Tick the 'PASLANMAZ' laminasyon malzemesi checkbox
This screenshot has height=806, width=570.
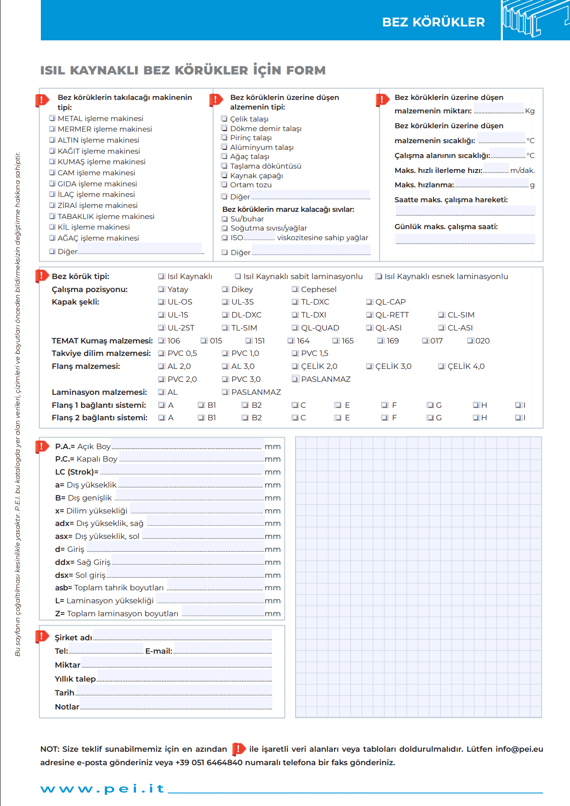225,392
